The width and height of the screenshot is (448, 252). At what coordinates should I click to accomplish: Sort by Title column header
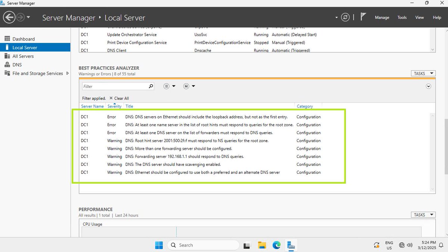click(129, 106)
